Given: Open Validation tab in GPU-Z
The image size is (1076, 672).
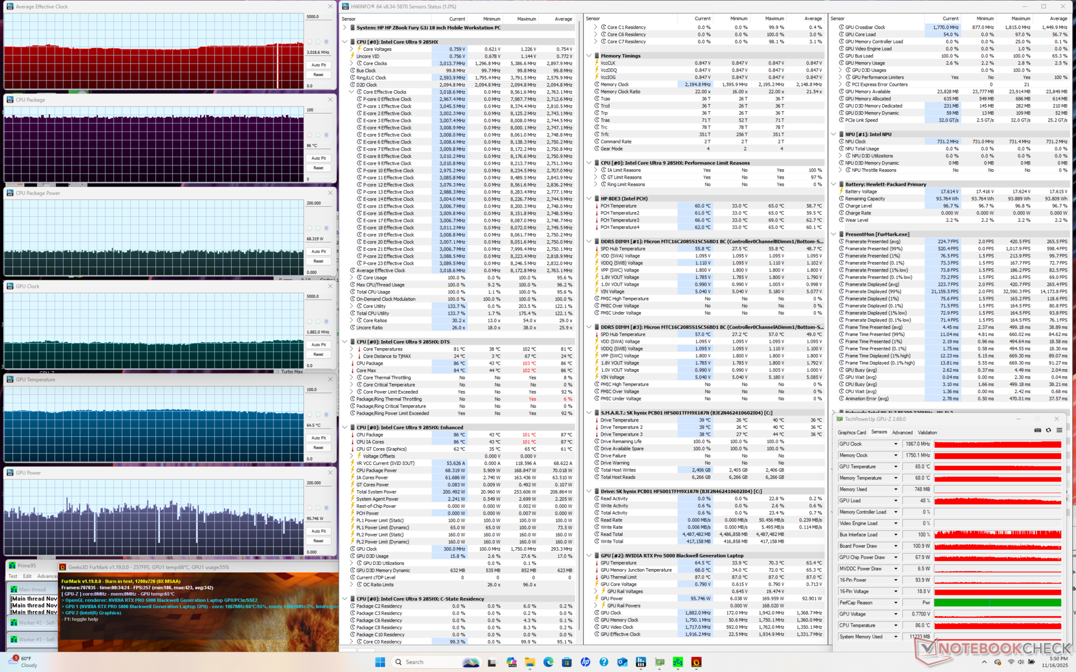Looking at the screenshot, I should pyautogui.click(x=927, y=432).
